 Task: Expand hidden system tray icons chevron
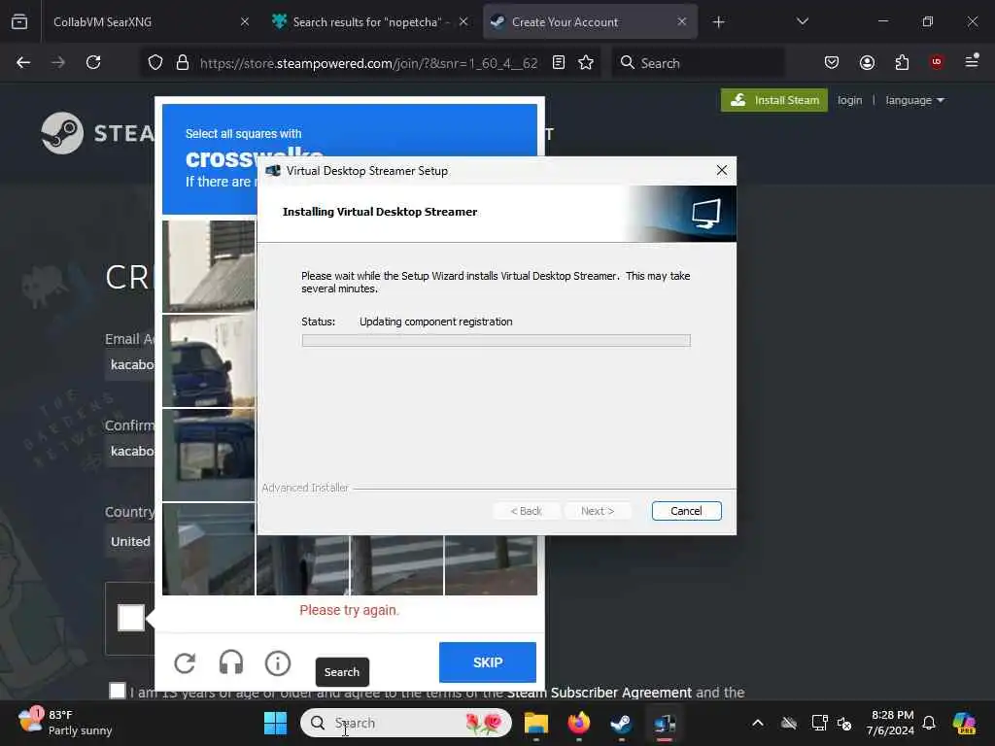tap(758, 723)
